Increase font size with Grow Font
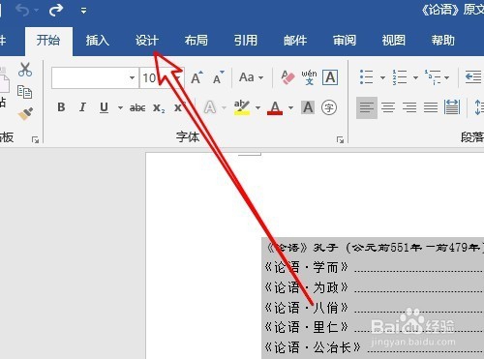 [197, 77]
